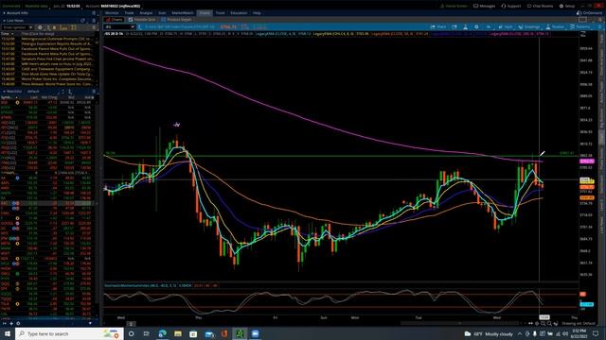Click the purple 200 EMA price label
Screen dimensions: 606x340
click(587, 161)
